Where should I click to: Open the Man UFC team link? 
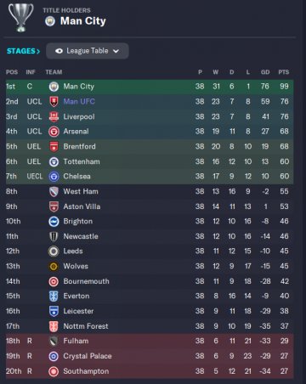79,101
